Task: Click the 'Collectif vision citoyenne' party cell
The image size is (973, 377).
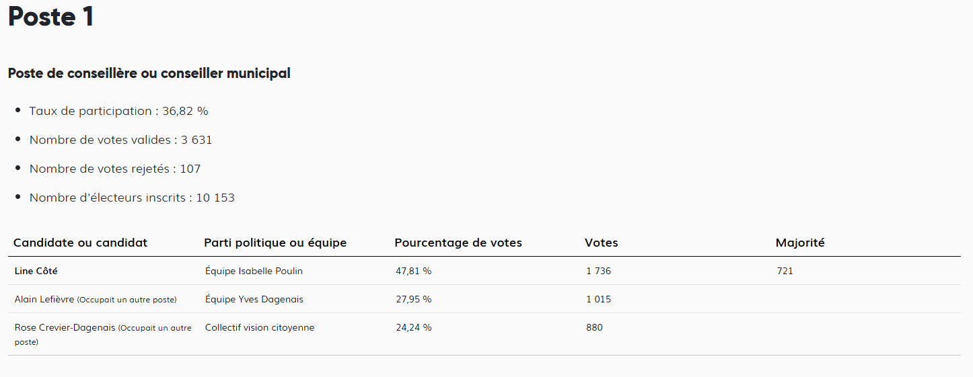Action: (260, 327)
